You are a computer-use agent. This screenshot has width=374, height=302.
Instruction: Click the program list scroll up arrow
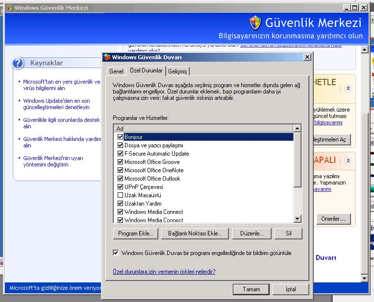(x=297, y=128)
